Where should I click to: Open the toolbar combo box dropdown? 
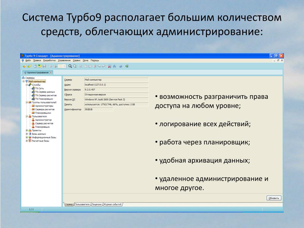pos(64,66)
